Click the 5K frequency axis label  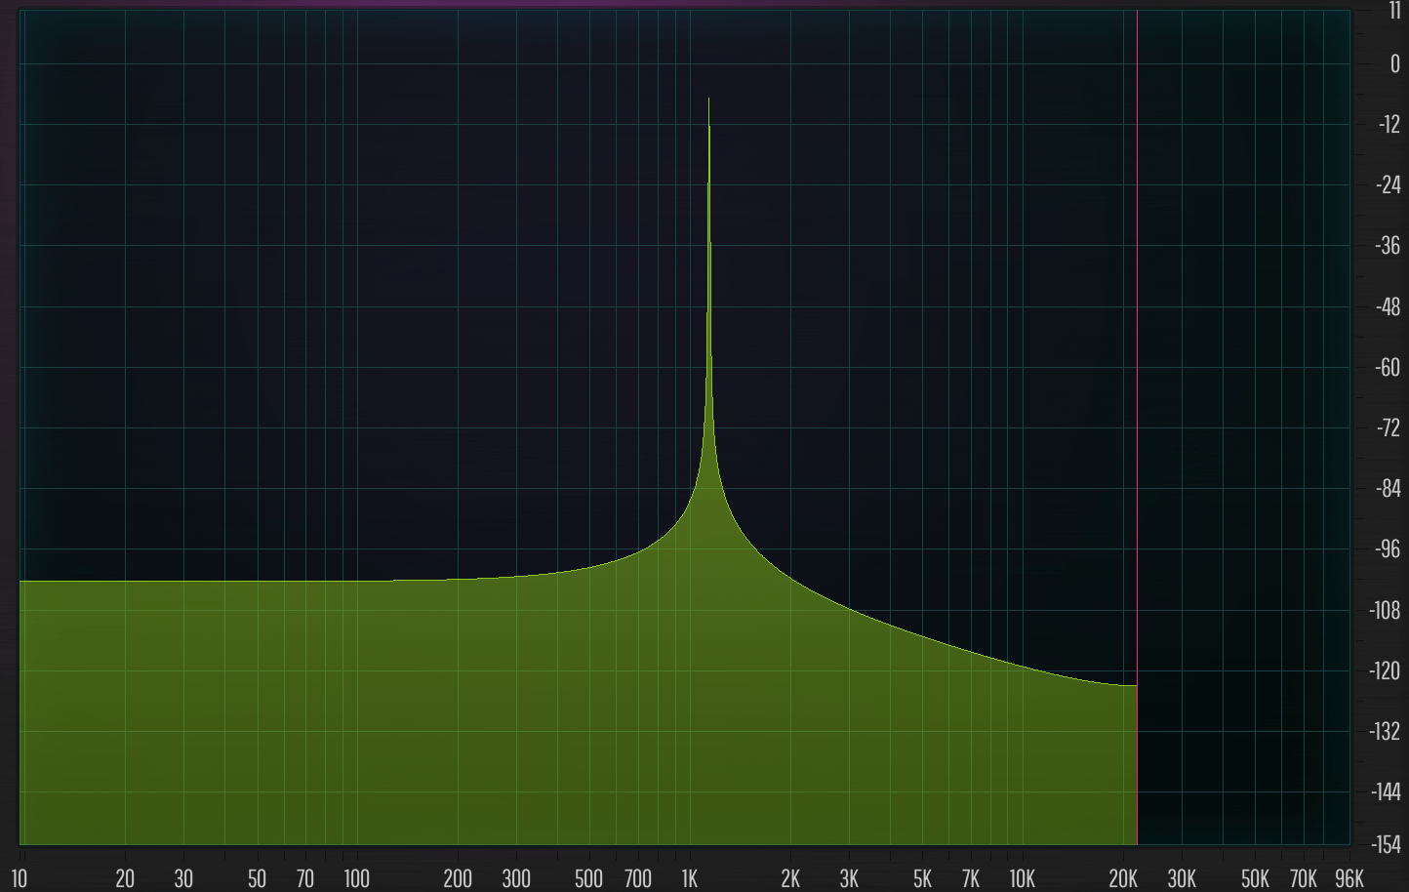pyautogui.click(x=922, y=878)
